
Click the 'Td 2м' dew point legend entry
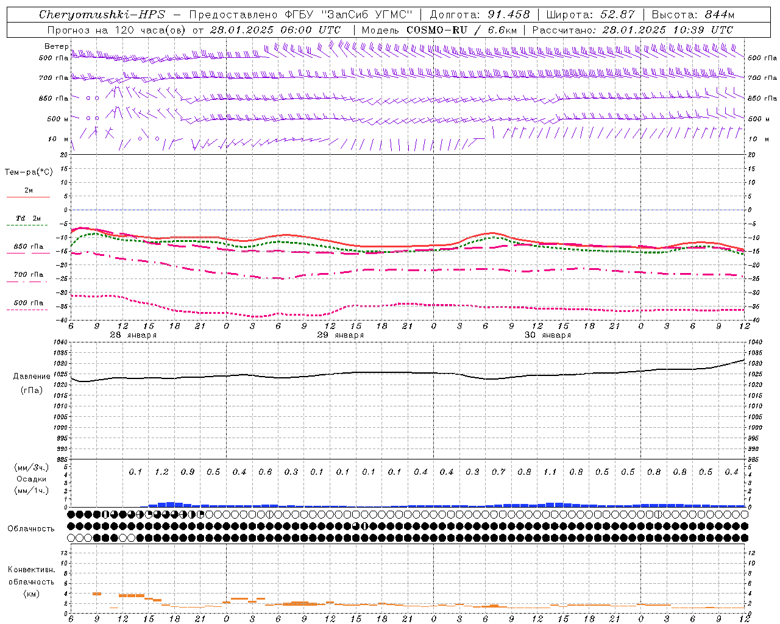click(29, 218)
